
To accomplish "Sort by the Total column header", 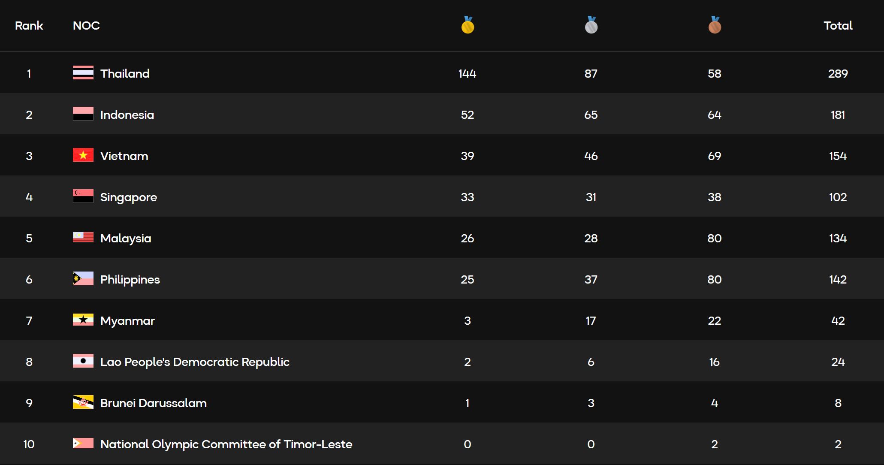I will click(x=838, y=26).
